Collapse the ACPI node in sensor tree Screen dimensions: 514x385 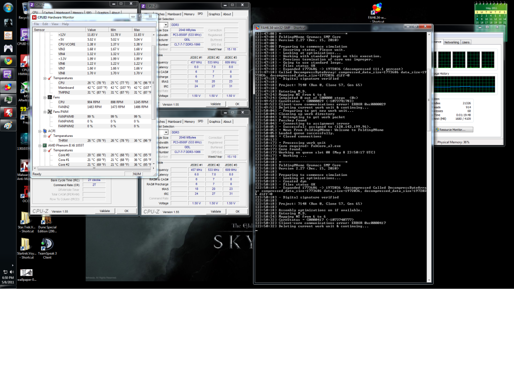pyautogui.click(x=40, y=131)
